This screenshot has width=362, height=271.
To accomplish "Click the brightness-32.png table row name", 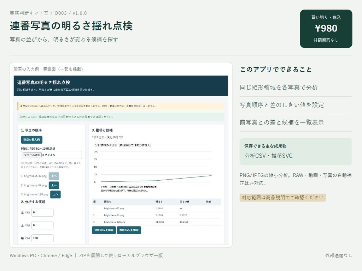I will [114, 208].
